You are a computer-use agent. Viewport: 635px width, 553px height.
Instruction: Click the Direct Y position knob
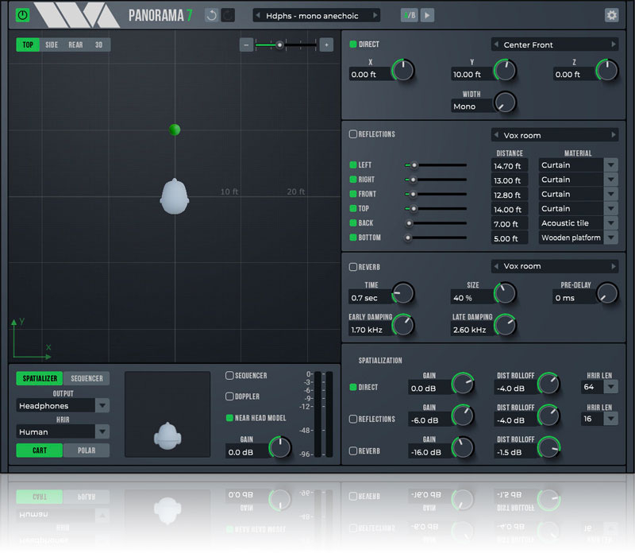click(x=505, y=70)
